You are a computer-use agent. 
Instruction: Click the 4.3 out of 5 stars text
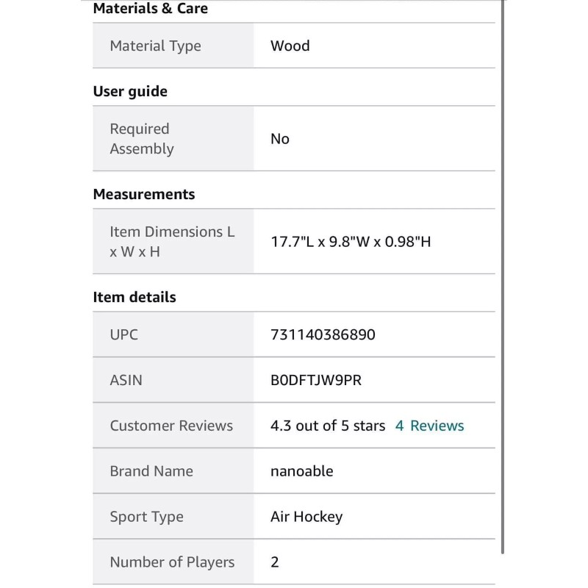(x=328, y=426)
